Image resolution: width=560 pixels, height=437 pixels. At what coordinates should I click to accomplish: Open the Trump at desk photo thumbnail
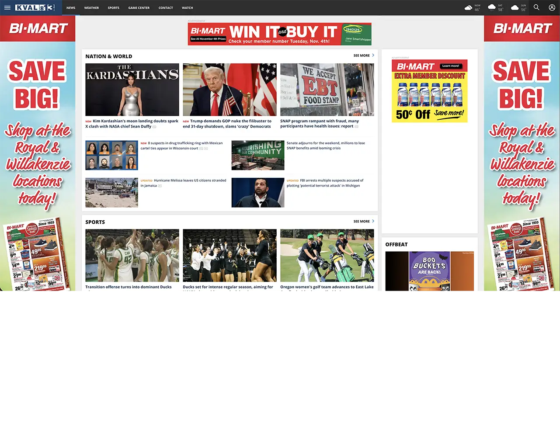click(230, 90)
